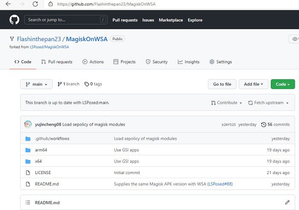View the 56 commits history

(x=276, y=124)
